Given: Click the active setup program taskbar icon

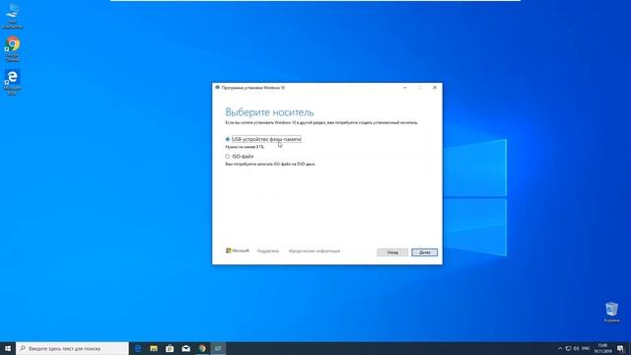Looking at the screenshot, I should 218,348.
